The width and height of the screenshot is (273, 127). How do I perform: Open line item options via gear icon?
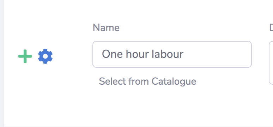pyautogui.click(x=45, y=56)
